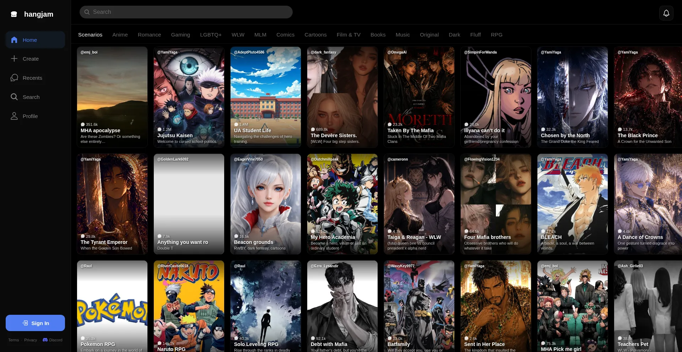
Task: Click author @SimpinForWanda username
Action: pyautogui.click(x=480, y=52)
